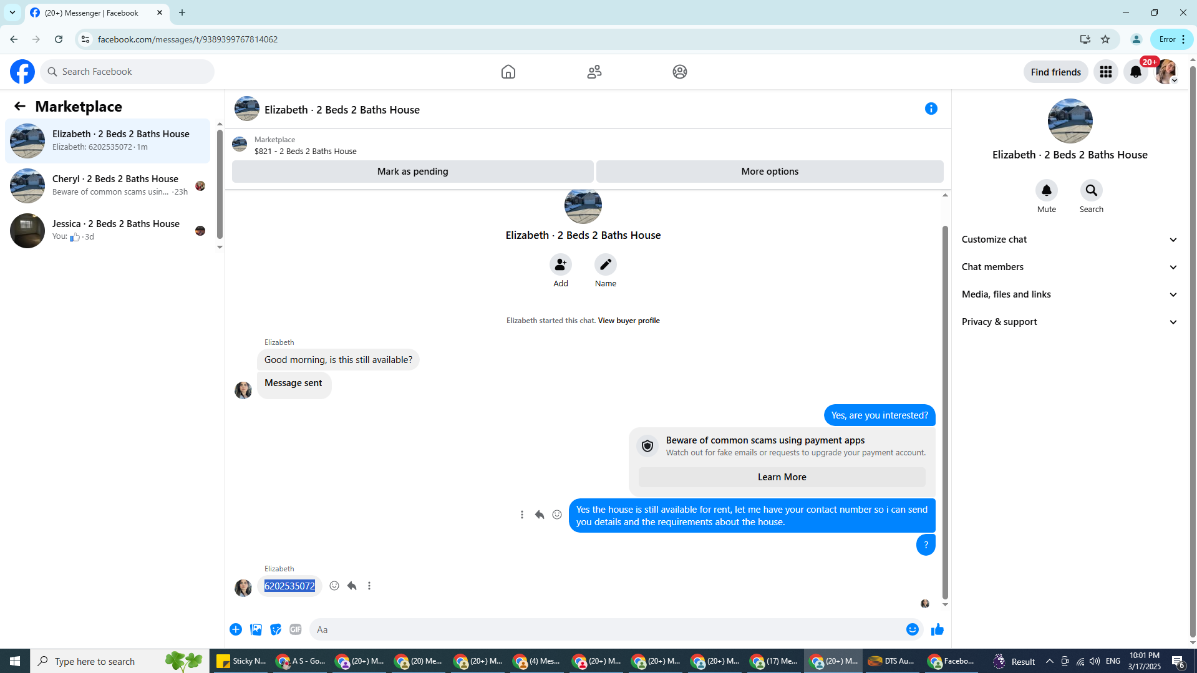Add people to the chat
Image resolution: width=1197 pixels, height=673 pixels.
click(561, 265)
